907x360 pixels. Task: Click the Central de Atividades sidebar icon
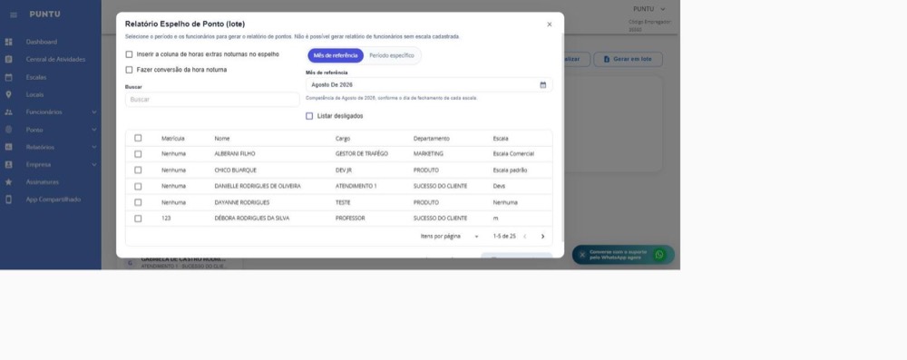click(x=9, y=59)
